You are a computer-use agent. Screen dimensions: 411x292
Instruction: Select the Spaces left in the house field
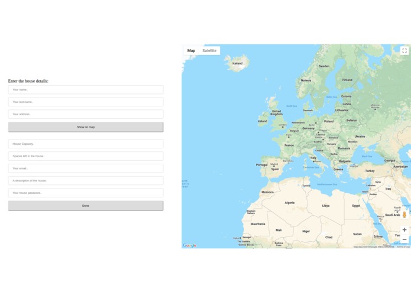pos(86,156)
